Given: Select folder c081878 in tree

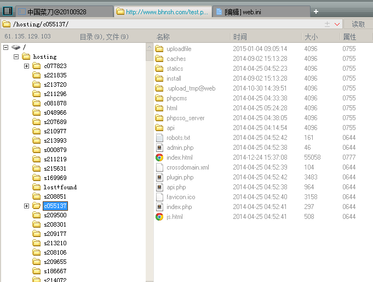Looking at the screenshot, I should tap(55, 103).
